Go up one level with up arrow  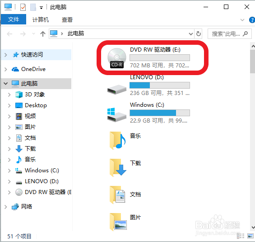pos(43,34)
